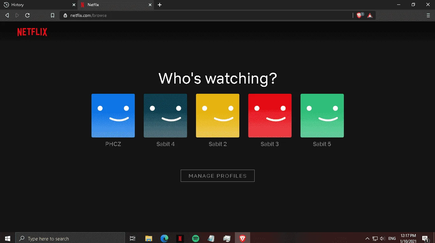Close the History tab
Image resolution: width=435 pixels, height=243 pixels.
click(74, 5)
